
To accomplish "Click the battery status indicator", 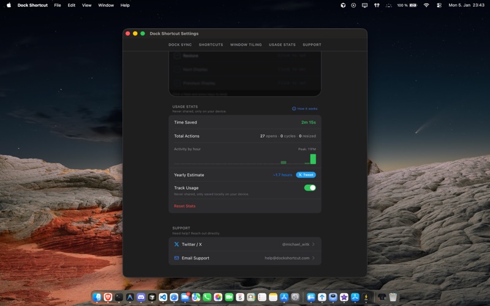I will 407,6.
